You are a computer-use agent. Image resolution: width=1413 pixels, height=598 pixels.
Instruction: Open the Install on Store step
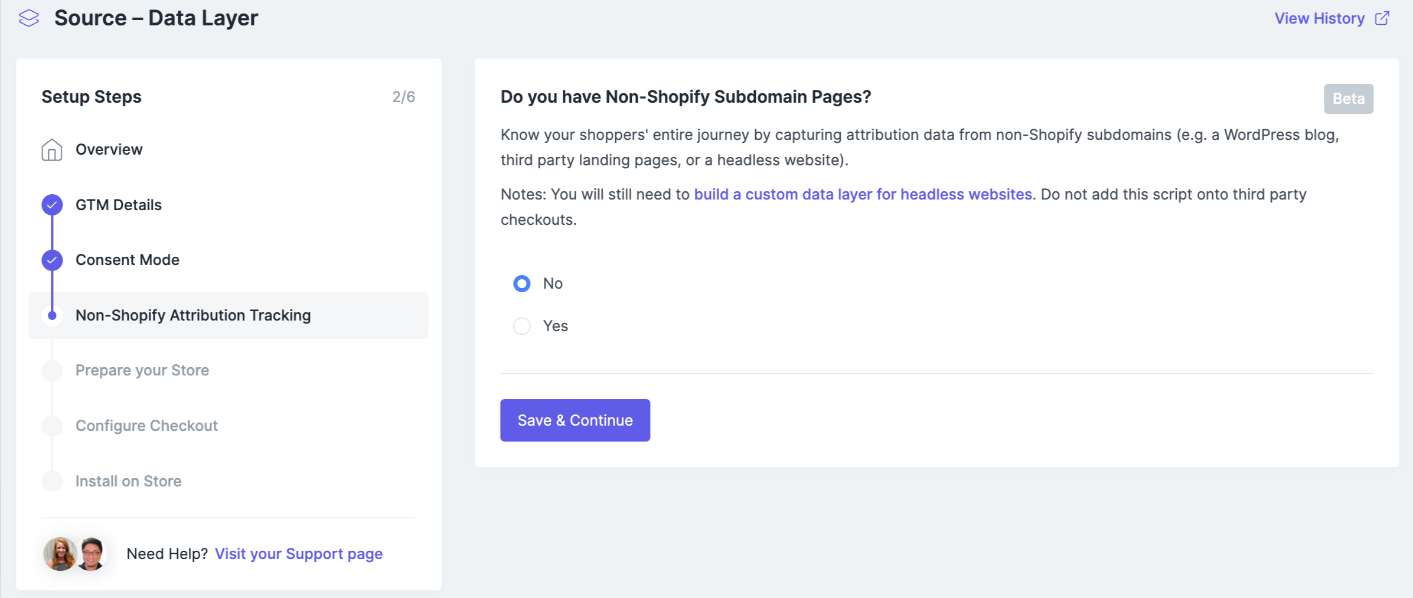coord(128,481)
